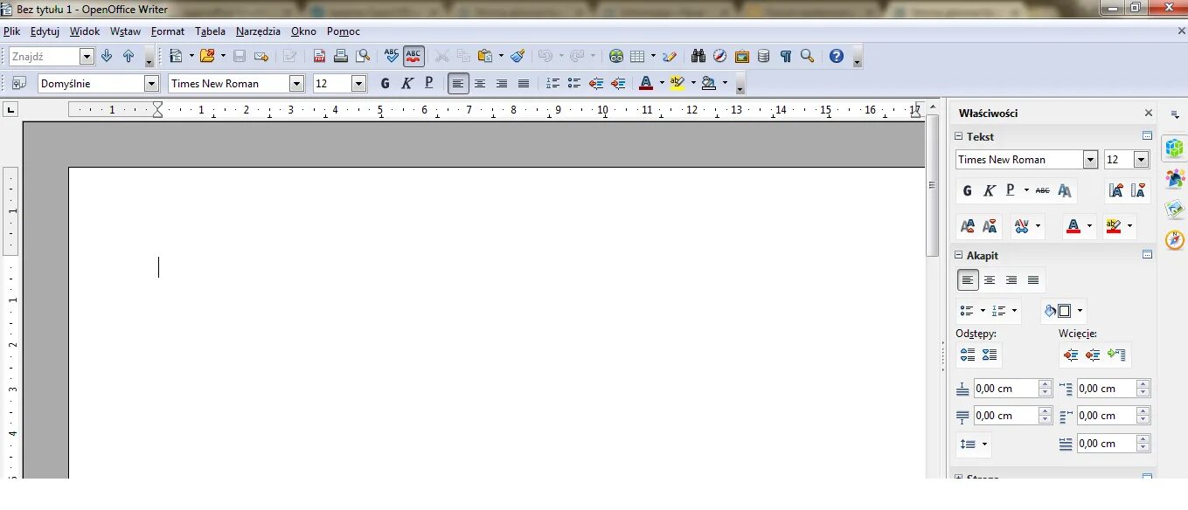Open toolbar font name dropdown
1188x510 pixels.
296,83
